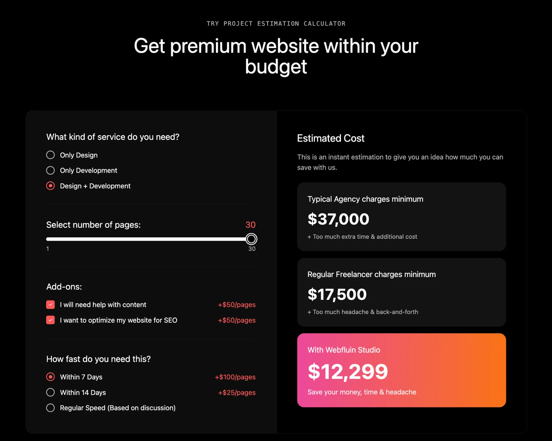Viewport: 552px width, 441px height.
Task: Click the "$12,299" price figure
Action: click(348, 372)
